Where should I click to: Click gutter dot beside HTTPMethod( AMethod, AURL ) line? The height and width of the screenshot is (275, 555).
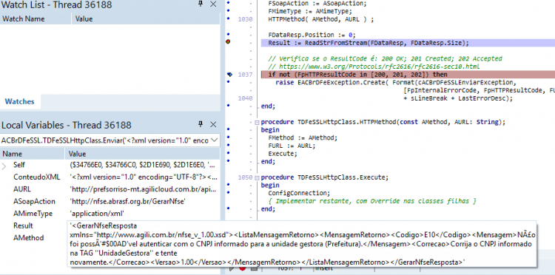[229, 18]
